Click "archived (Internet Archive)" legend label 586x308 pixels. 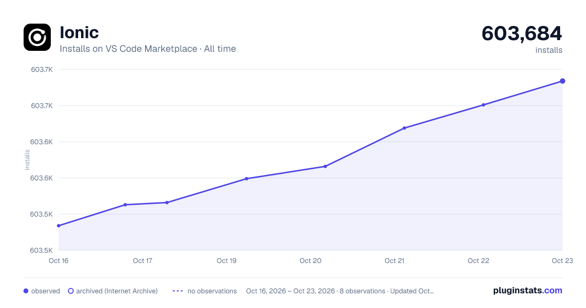click(x=117, y=291)
